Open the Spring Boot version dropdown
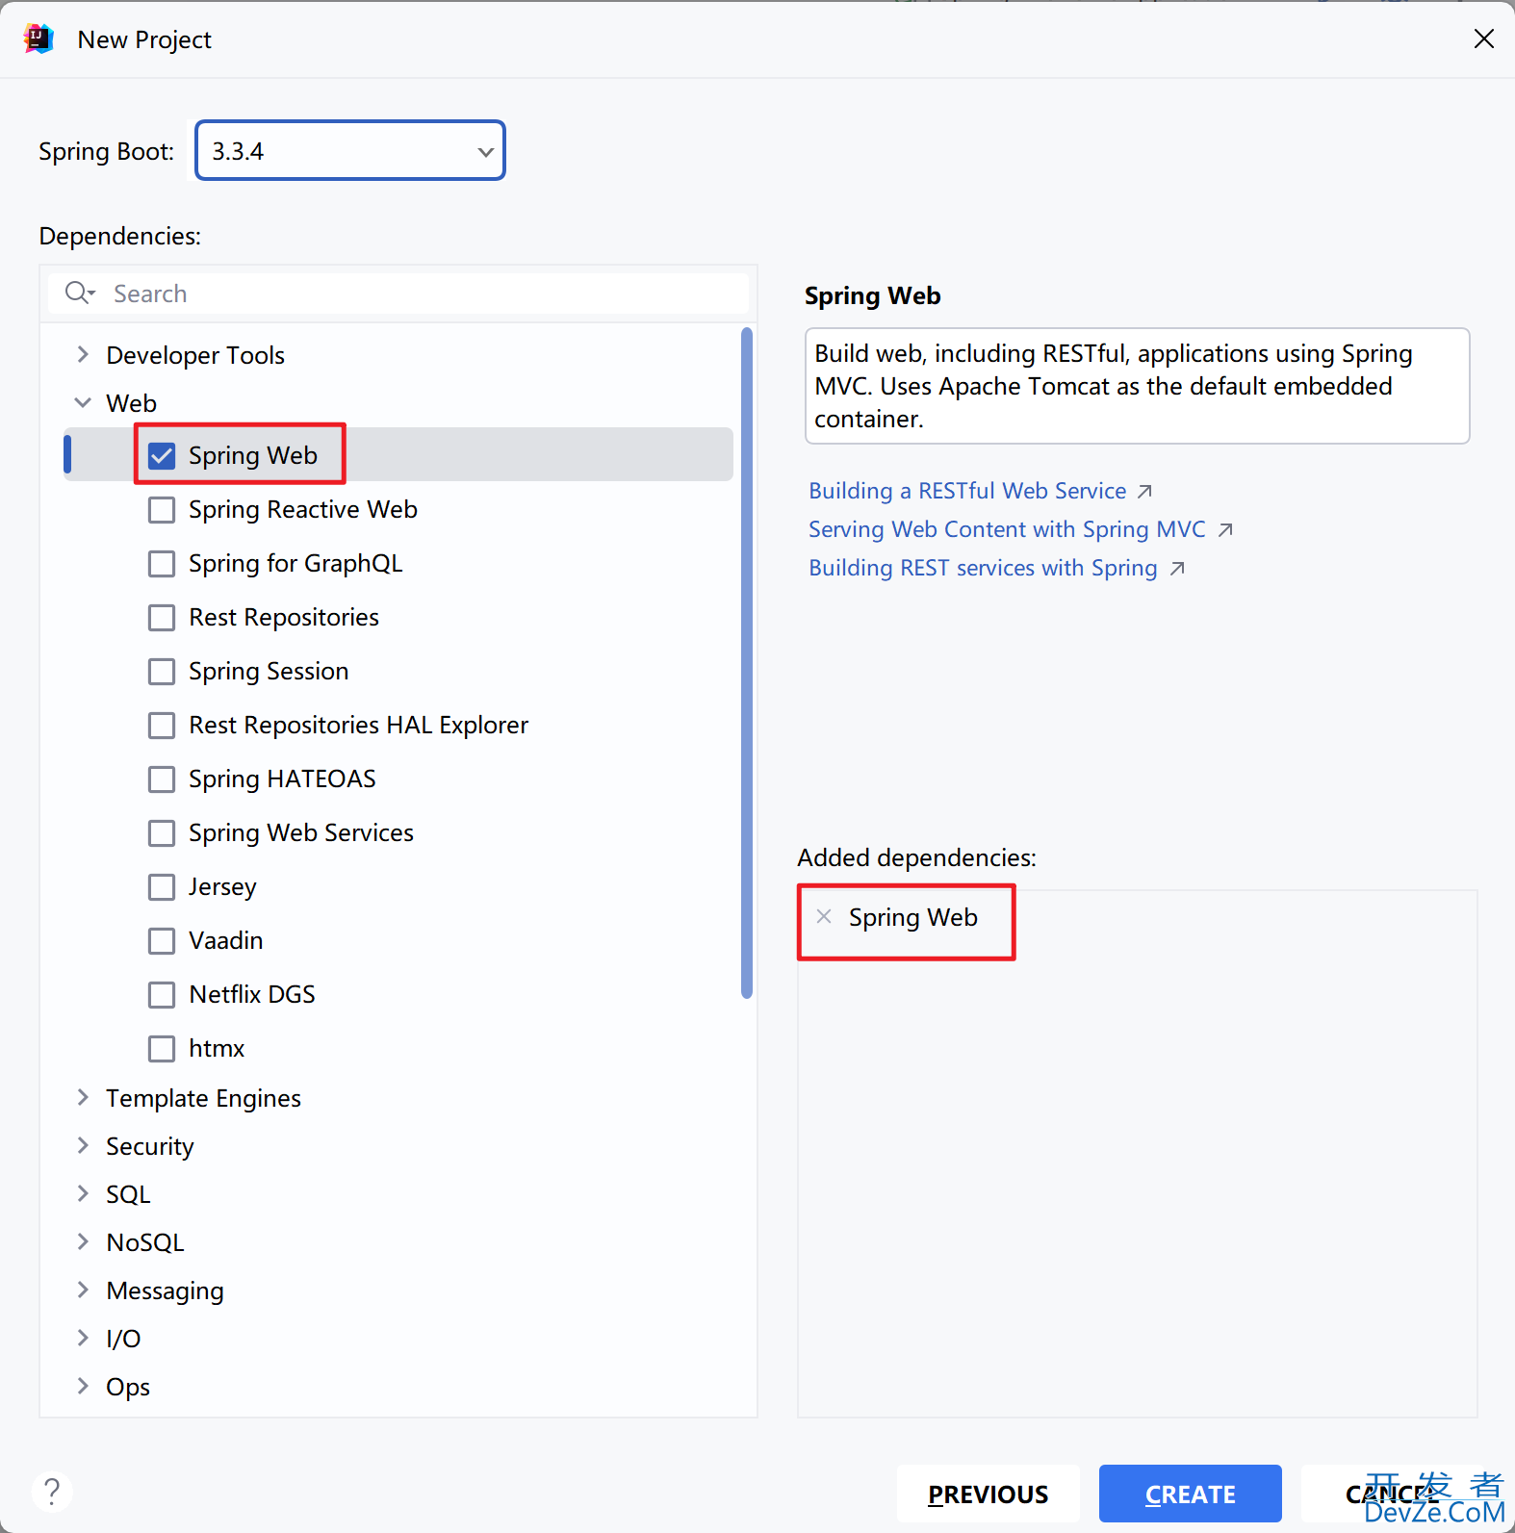This screenshot has width=1515, height=1533. point(350,150)
